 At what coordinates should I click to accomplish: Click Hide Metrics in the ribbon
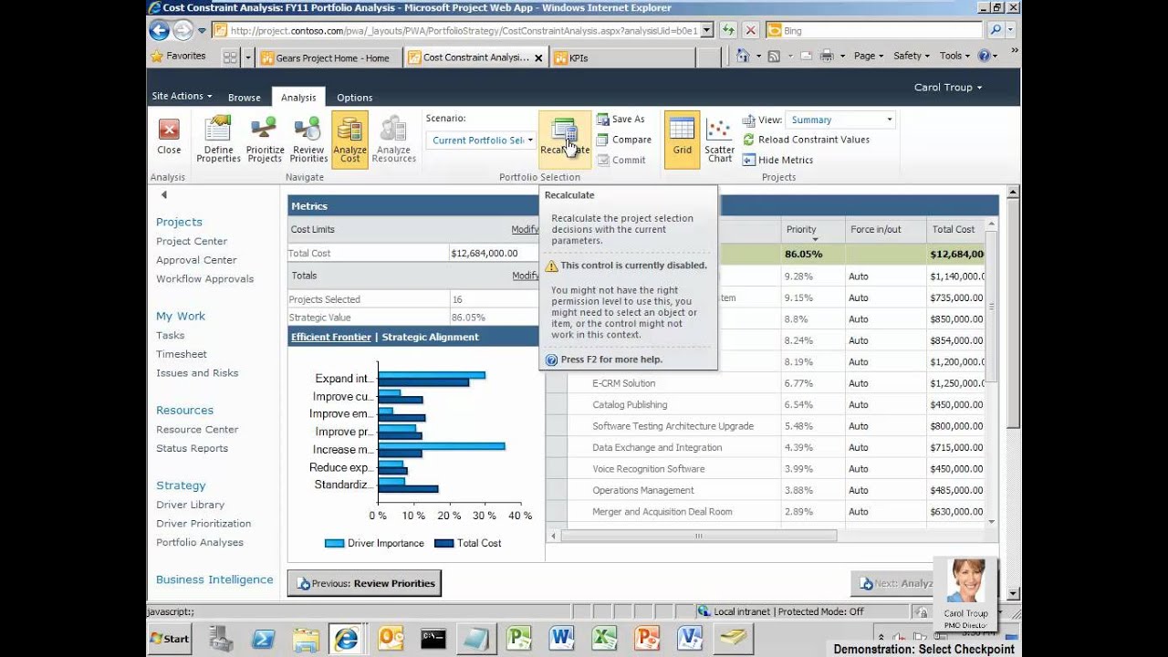click(x=777, y=160)
